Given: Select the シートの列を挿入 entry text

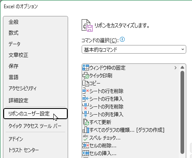Looking at the screenshot, I should click(106, 114).
